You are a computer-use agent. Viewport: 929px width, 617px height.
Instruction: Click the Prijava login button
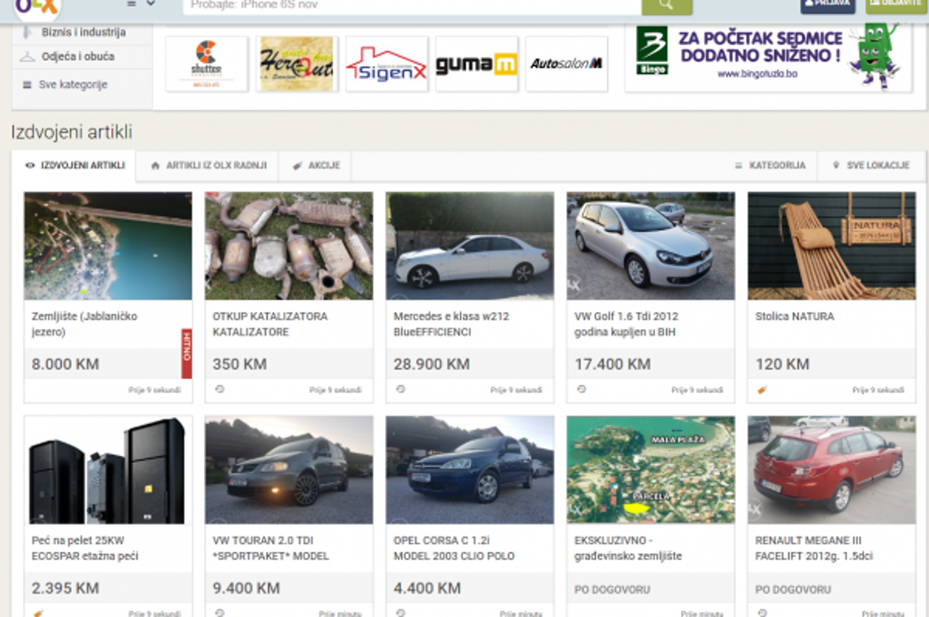(827, 4)
